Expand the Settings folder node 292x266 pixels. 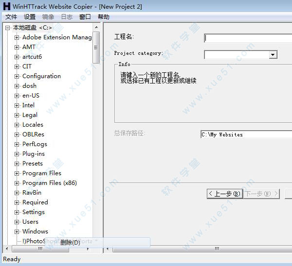[x=17, y=212]
